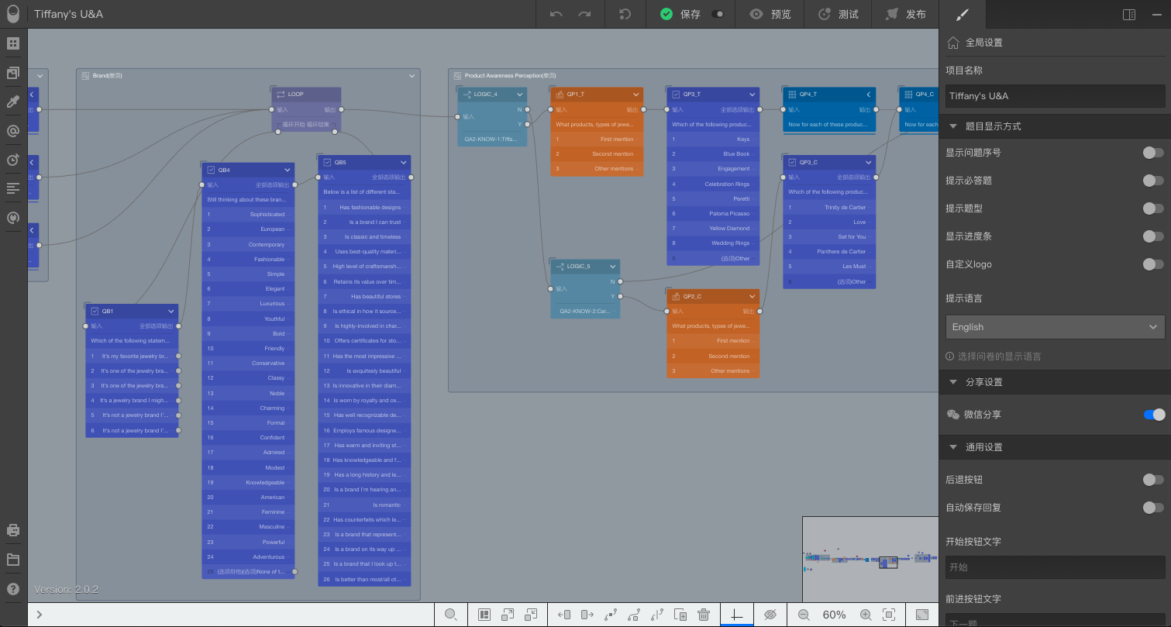The image size is (1171, 627).
Task: Click the duplicate node icon in bottom toolbar
Action: click(680, 615)
